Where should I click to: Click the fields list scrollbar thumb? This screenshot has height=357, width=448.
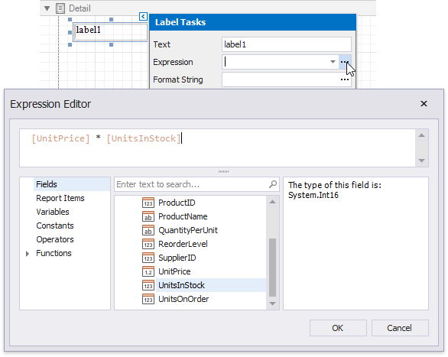pyautogui.click(x=273, y=268)
